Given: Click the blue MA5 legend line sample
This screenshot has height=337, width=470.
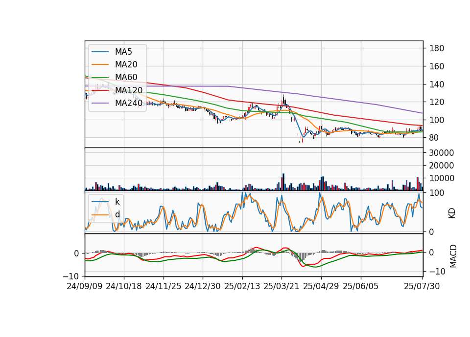Looking at the screenshot, I should point(100,52).
